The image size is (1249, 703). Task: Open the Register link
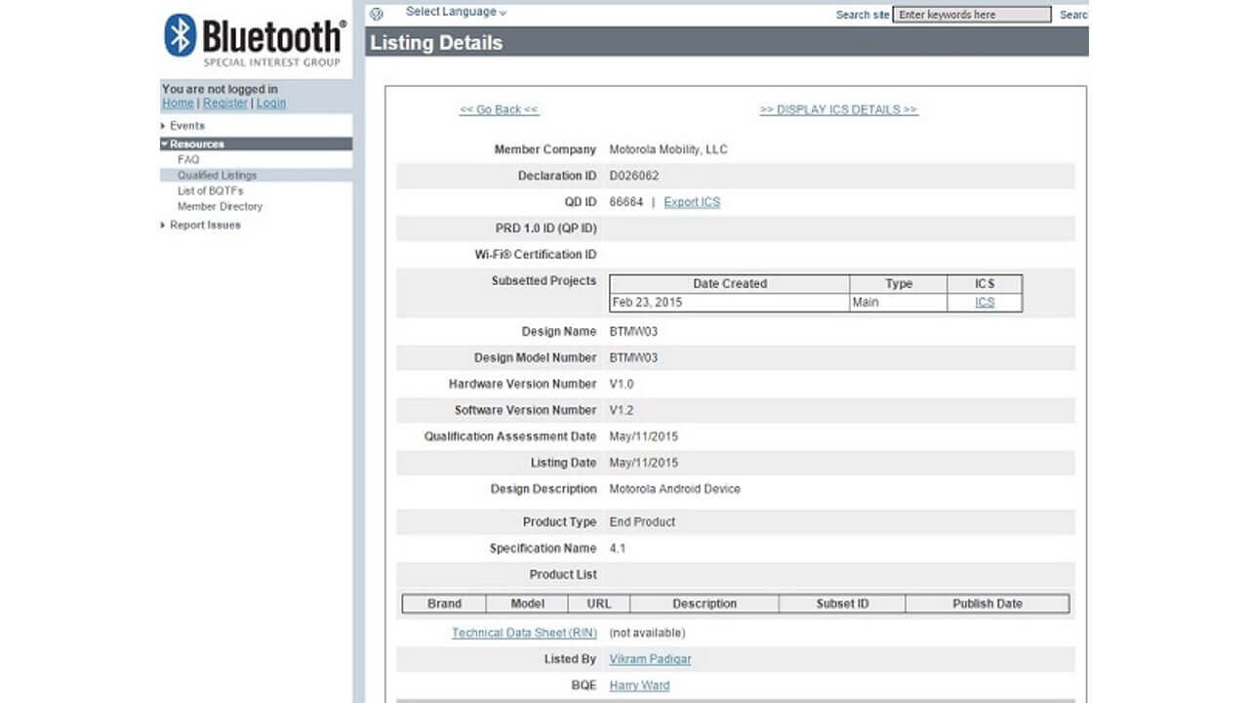pyautogui.click(x=225, y=103)
